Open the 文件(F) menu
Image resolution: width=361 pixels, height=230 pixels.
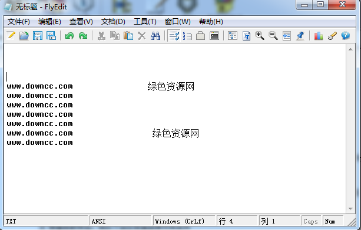coord(18,22)
